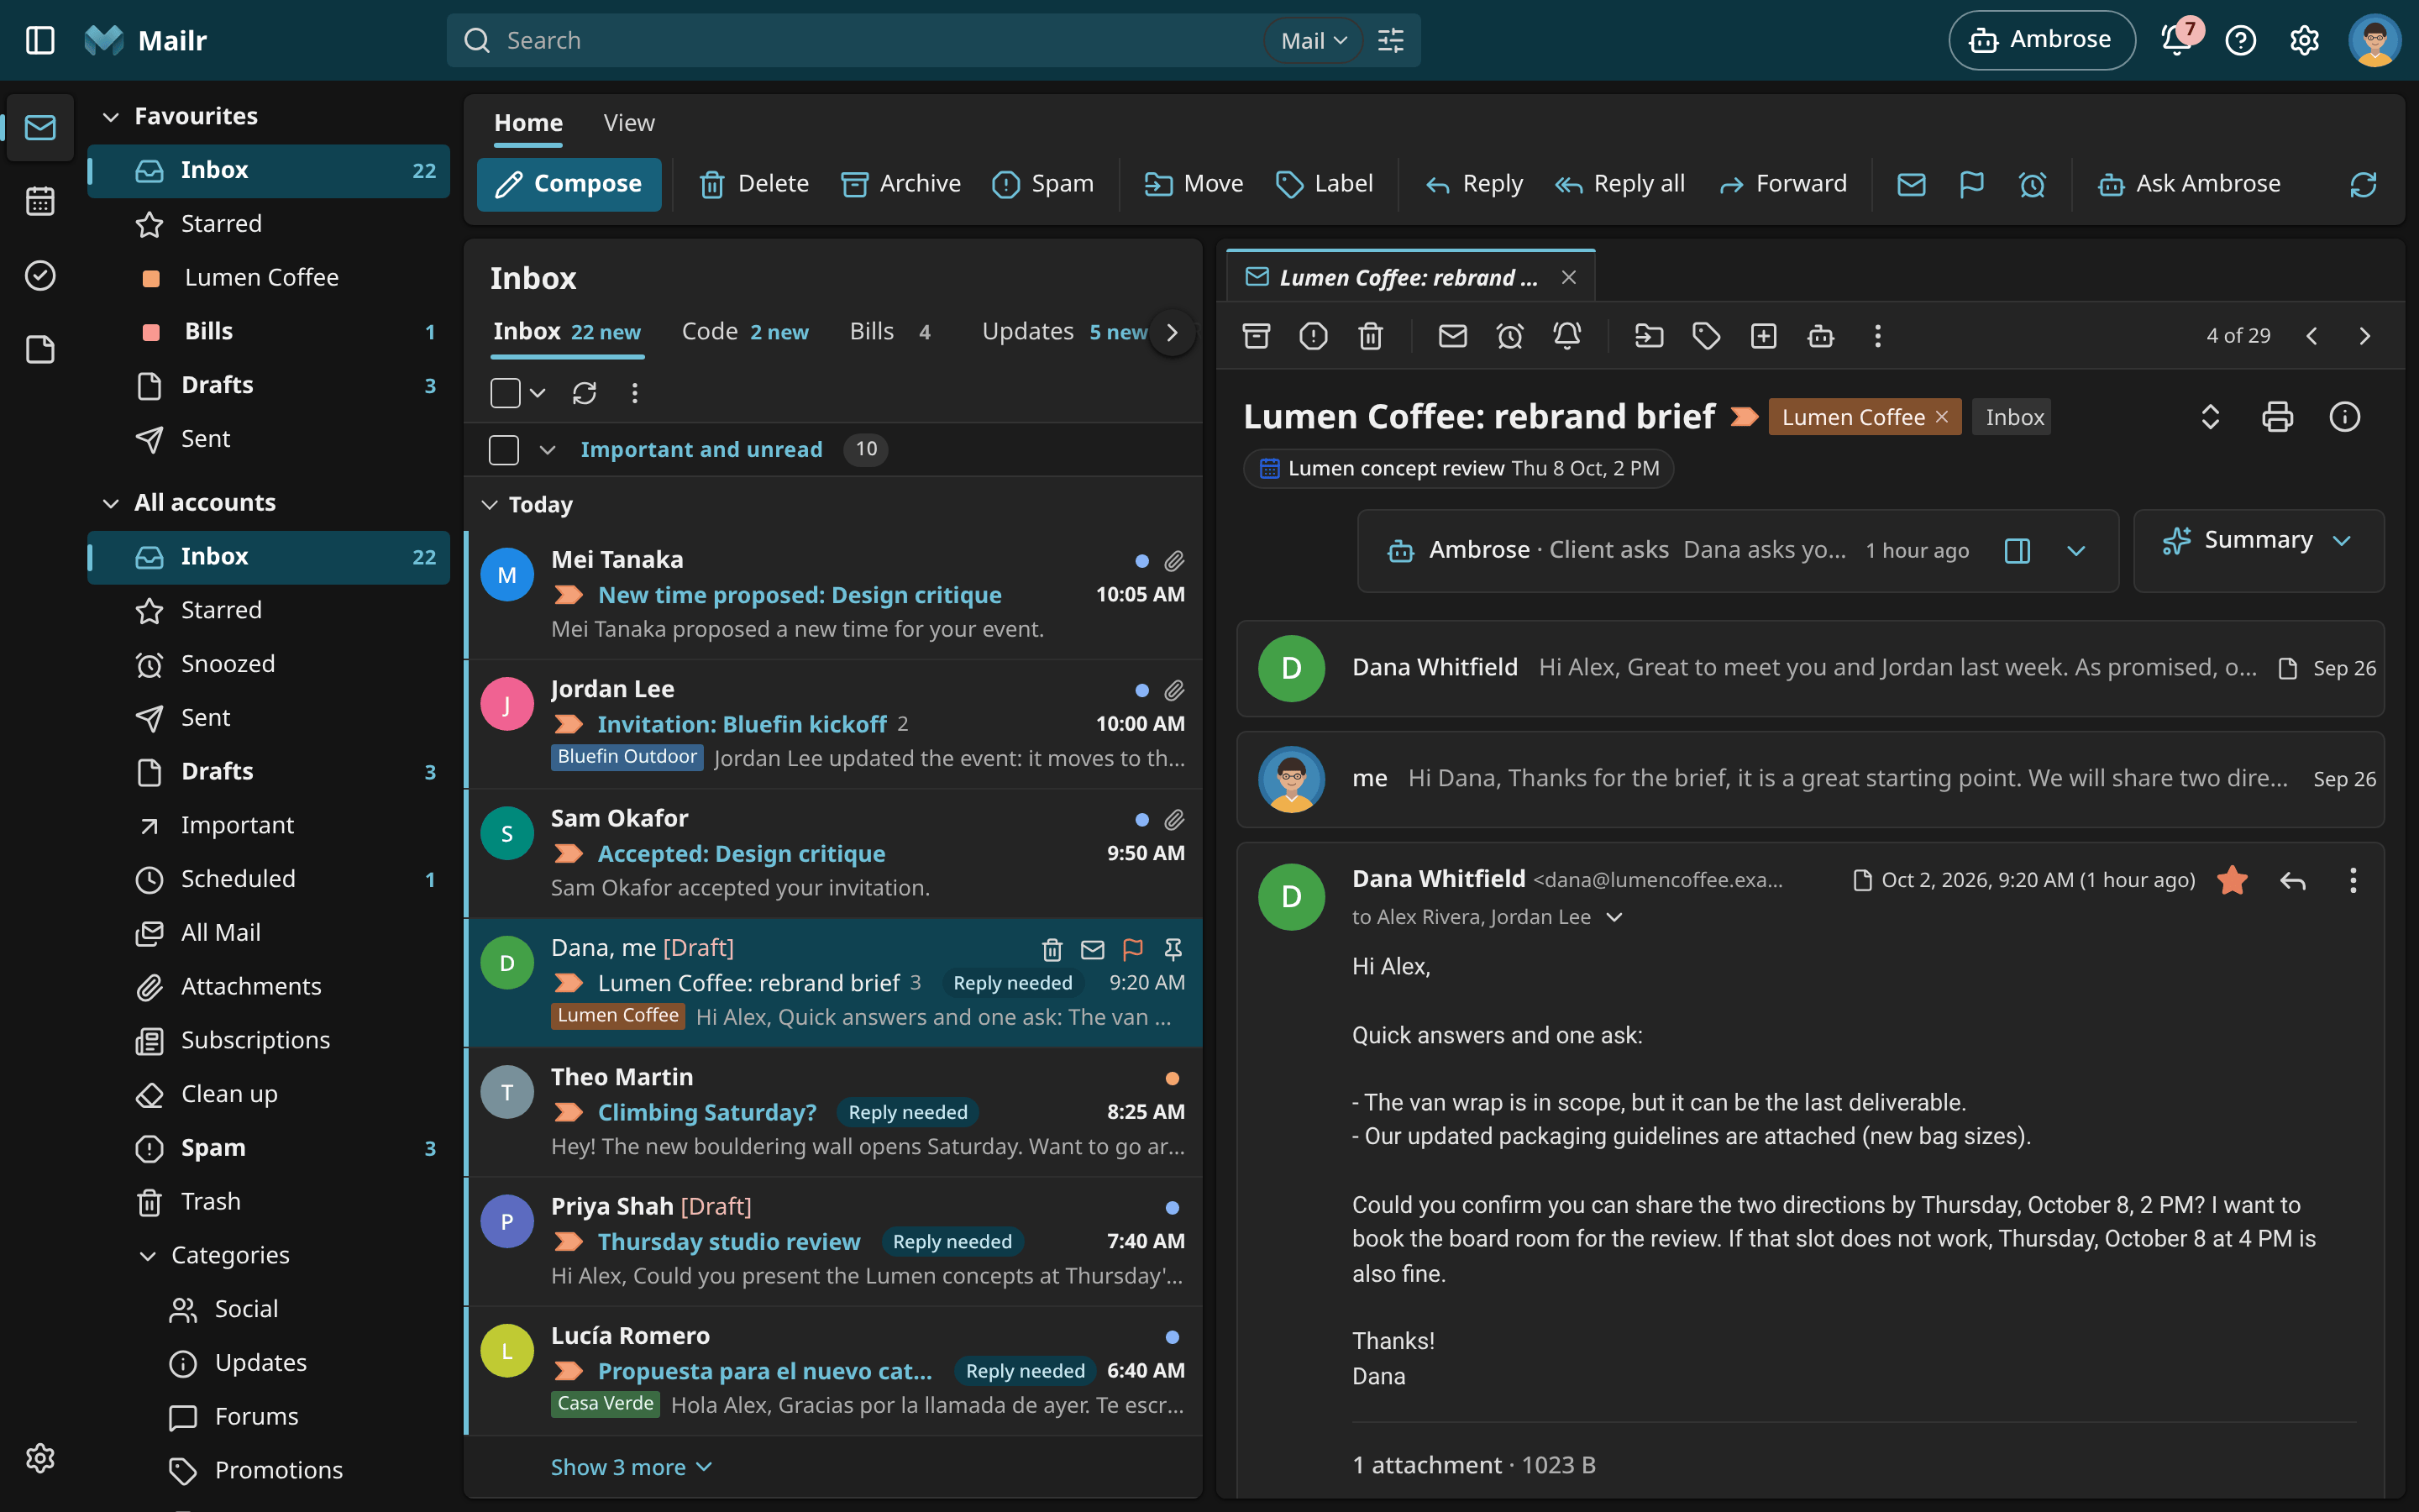Toggle flag on Lumen Coffee rebrand brief row
Viewport: 2419px width, 1512px height.
click(x=1132, y=948)
